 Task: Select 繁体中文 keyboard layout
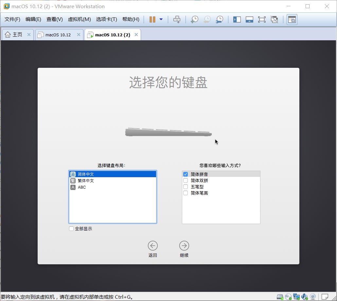(113, 181)
